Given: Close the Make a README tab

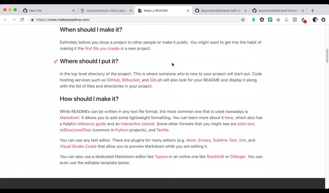Looking at the screenshot, I should 188,11.
